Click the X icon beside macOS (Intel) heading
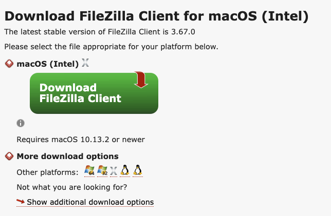Viewport: 331px width, 216px height. click(x=85, y=64)
